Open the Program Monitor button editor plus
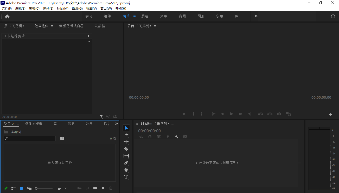The image size is (339, 193). tap(331, 114)
